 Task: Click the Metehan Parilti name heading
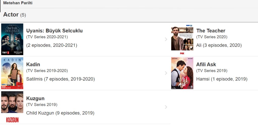pos(18,3)
